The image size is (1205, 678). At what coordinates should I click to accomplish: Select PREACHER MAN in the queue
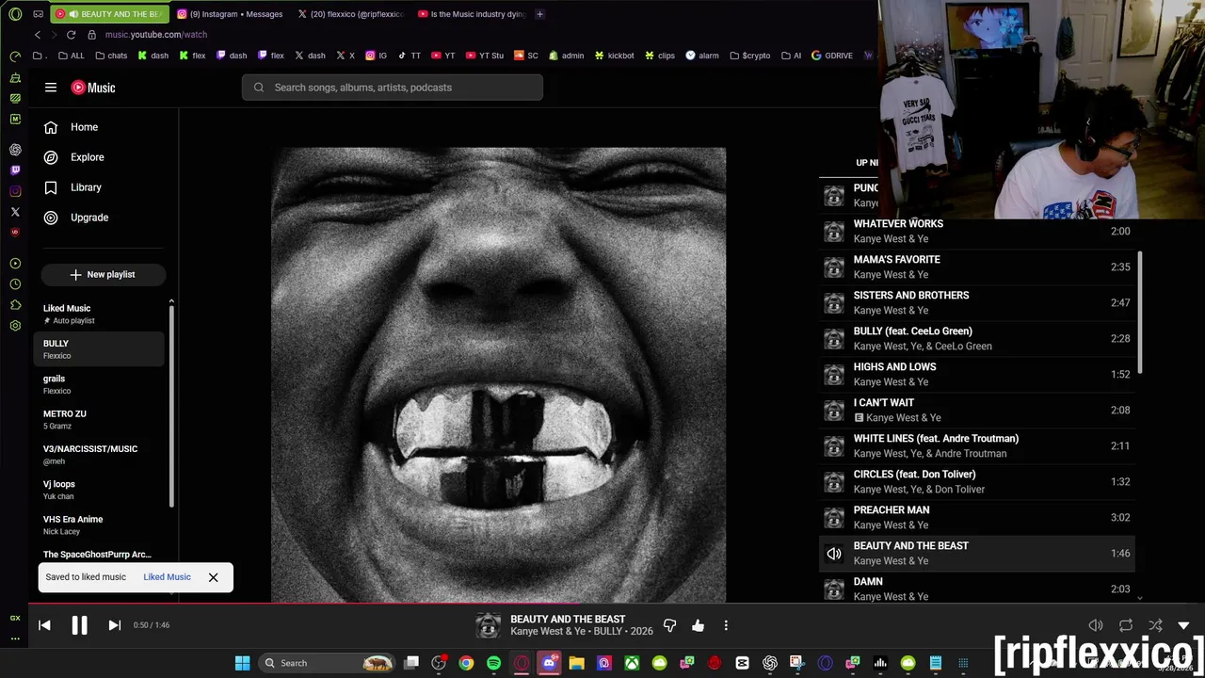point(976,517)
